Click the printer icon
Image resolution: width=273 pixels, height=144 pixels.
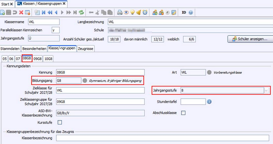click(x=120, y=13)
